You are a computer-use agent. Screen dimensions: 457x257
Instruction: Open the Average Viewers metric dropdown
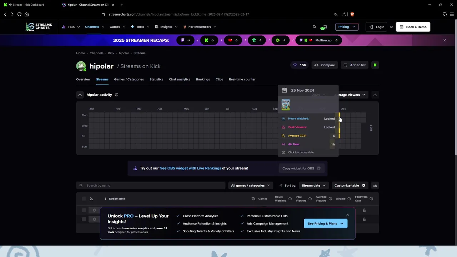point(351,95)
